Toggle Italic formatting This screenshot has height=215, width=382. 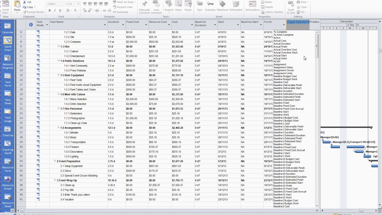pyautogui.click(x=55, y=10)
